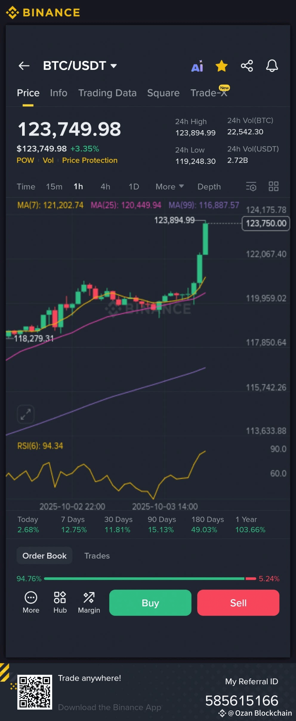Open the Square tab
The image size is (296, 721).
[163, 93]
